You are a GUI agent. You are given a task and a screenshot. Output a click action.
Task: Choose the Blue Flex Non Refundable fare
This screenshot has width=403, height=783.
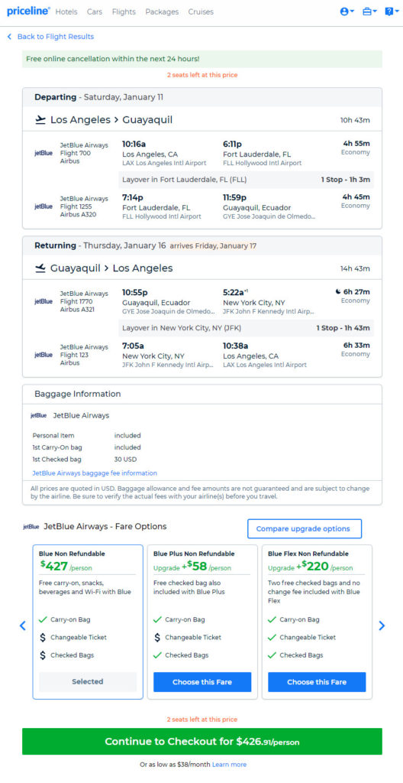(317, 681)
